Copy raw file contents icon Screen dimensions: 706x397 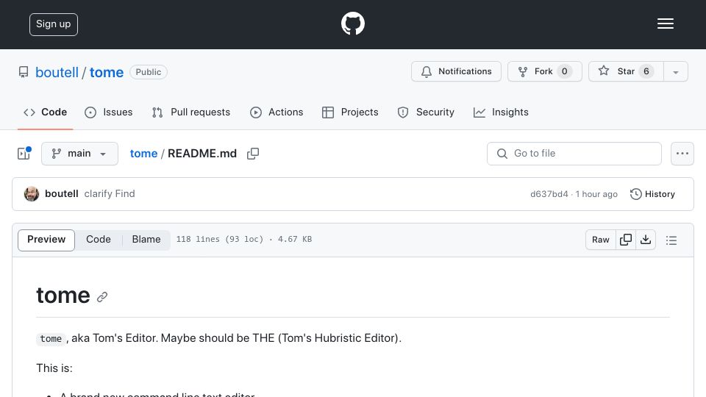[626, 240]
